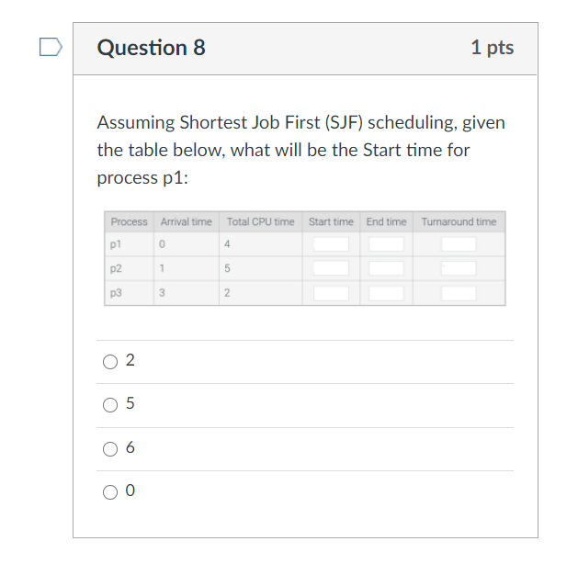Mark answer 0 as the choice

[x=111, y=492]
